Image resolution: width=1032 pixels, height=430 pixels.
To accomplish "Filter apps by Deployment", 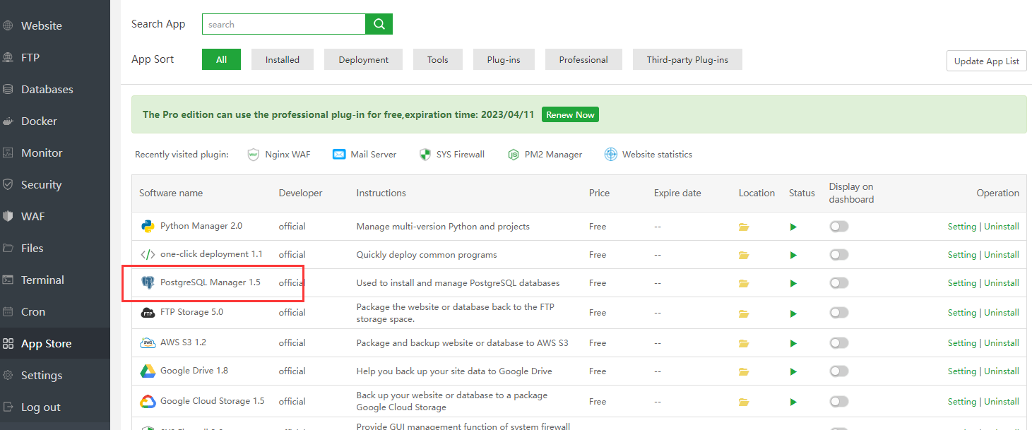I will 363,59.
